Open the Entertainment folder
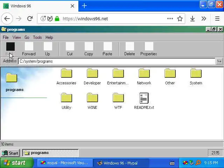Screen dimensions: 224x168 118,77
